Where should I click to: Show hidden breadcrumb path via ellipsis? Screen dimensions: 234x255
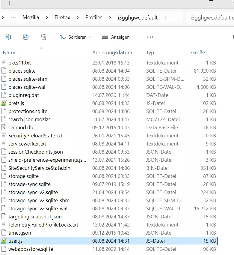click(x=13, y=17)
